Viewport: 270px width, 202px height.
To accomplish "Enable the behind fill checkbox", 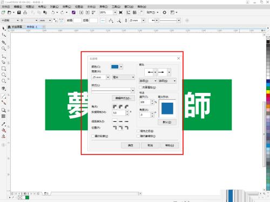I will tap(138, 131).
